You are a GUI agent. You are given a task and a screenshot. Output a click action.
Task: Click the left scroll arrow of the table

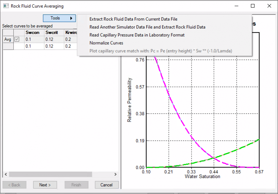5,174
